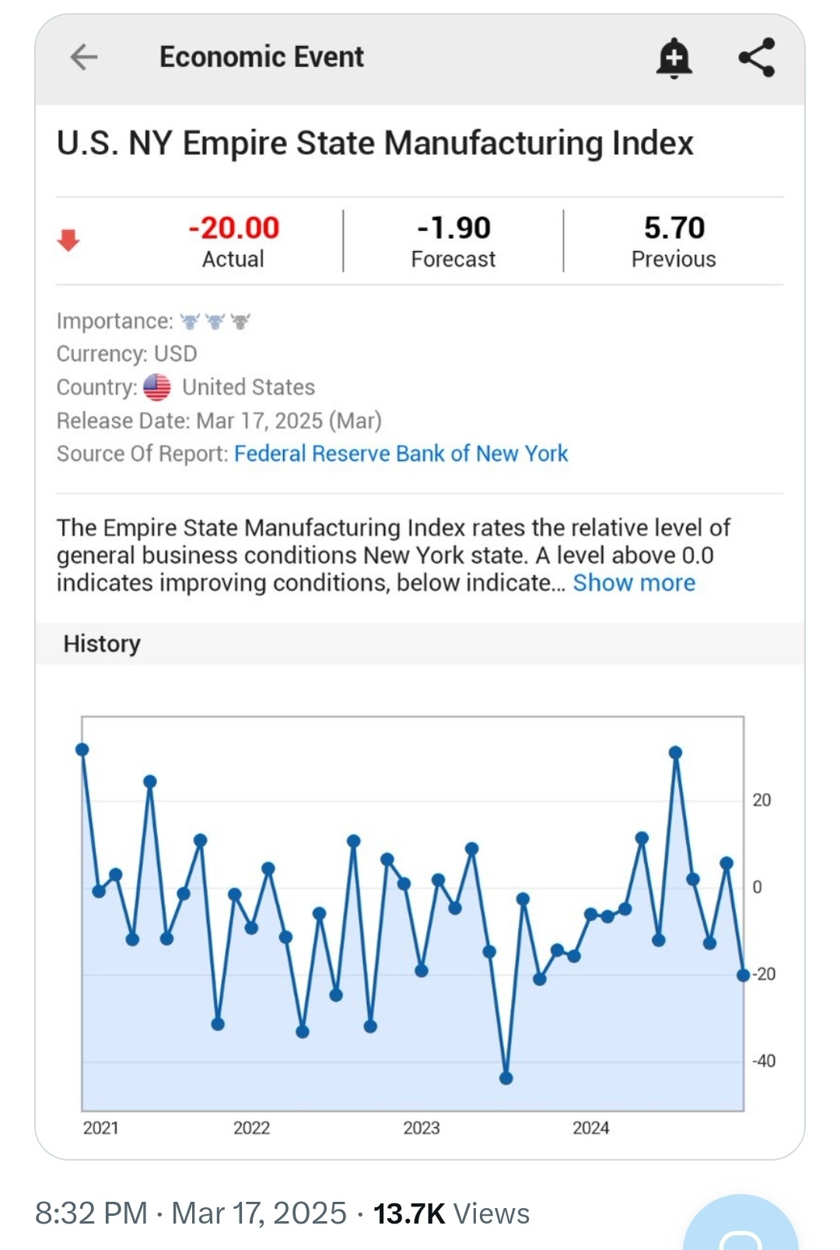Tap the back arrow icon
Screen dimensions: 840x1250
tap(84, 57)
